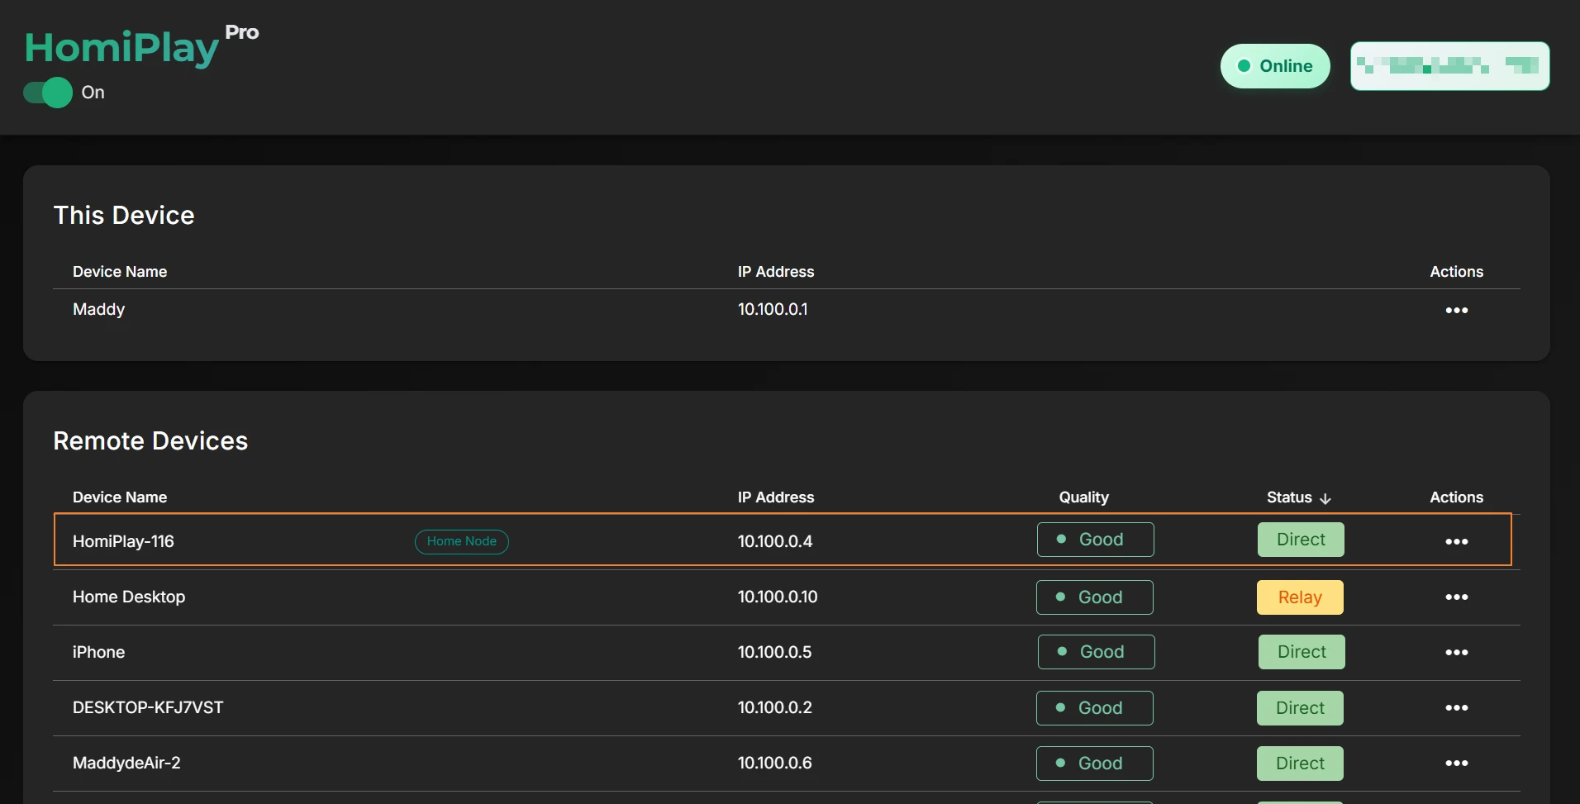Click Good quality badge for iPhone
This screenshot has height=804, width=1580.
(x=1097, y=652)
